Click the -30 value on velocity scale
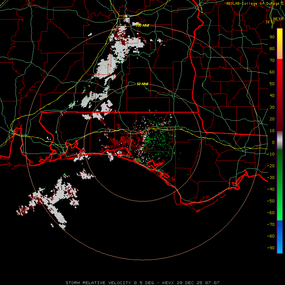Viewport: 285px width, 285px height. click(271, 178)
